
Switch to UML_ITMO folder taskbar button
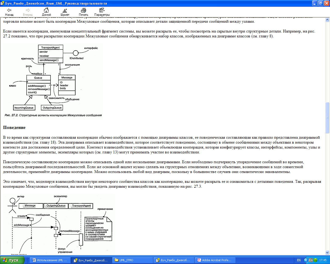pos(133,260)
